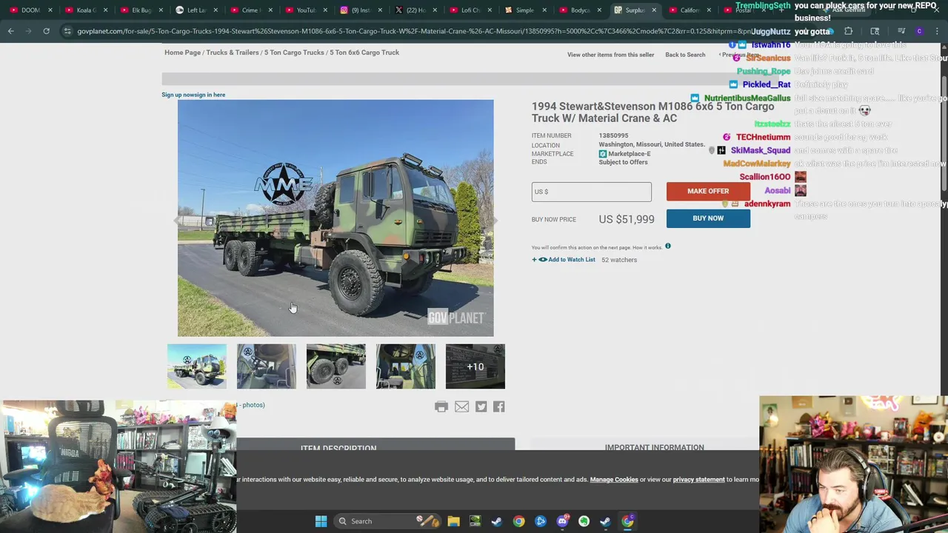This screenshot has width=948, height=533.
Task: Click the '52 watchers' text
Action: pyautogui.click(x=619, y=260)
